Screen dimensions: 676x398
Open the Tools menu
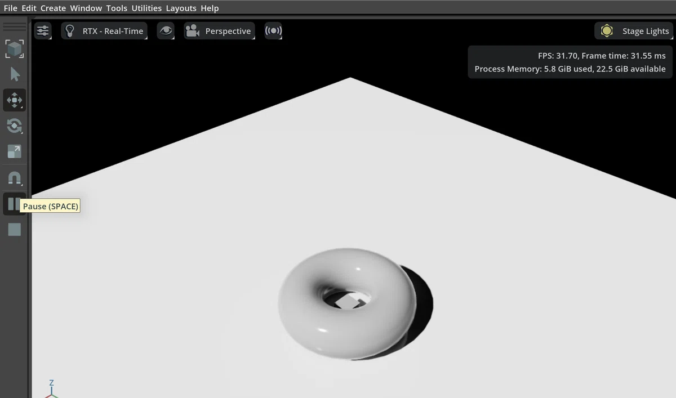117,8
